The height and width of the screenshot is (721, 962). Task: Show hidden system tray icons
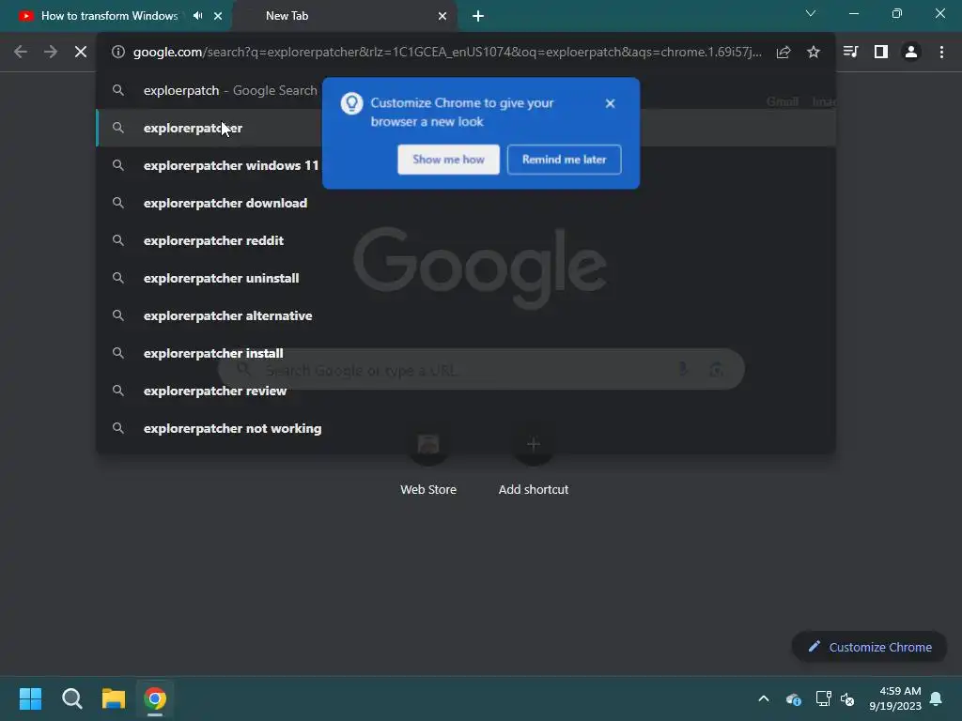point(764,698)
